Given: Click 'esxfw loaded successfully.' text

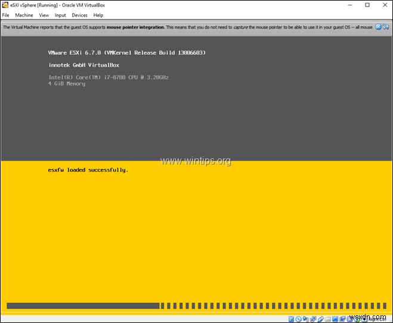Looking at the screenshot, I should [x=88, y=170].
